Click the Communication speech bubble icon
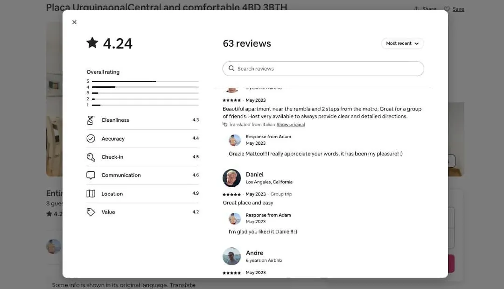504x289 pixels. coord(91,175)
